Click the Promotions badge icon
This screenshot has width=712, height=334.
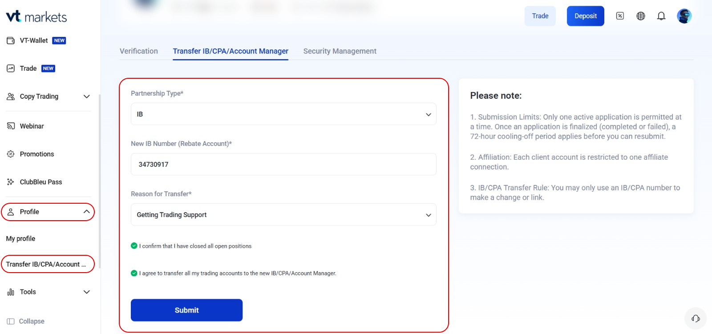pos(11,154)
